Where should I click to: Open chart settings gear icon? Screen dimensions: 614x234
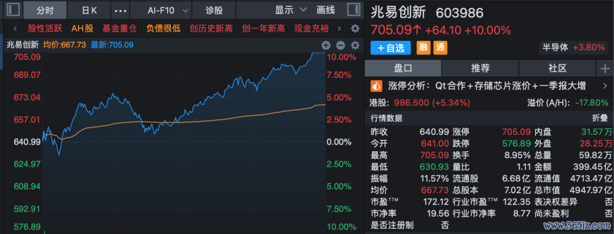click(x=355, y=45)
